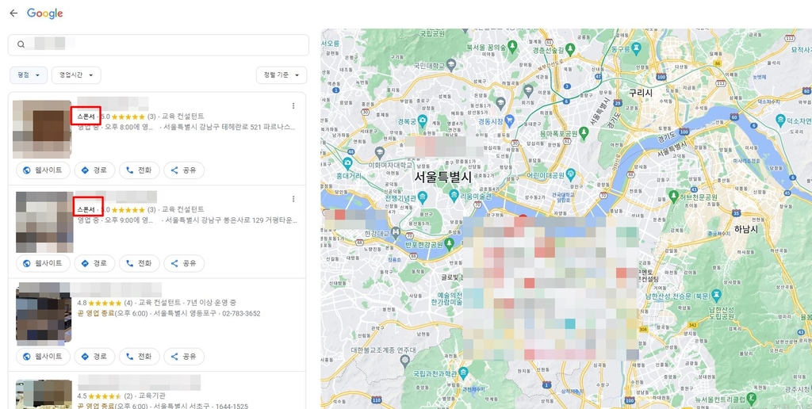
Task: Click the 한강대교 bridge marker
Action: click(396, 232)
